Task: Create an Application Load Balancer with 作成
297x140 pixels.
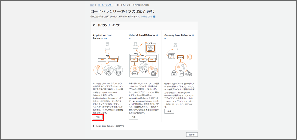Action: click(98, 117)
